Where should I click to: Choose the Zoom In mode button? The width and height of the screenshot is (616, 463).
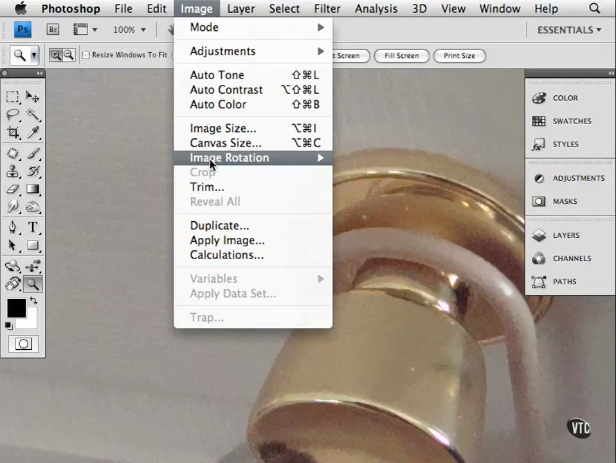[x=56, y=55]
